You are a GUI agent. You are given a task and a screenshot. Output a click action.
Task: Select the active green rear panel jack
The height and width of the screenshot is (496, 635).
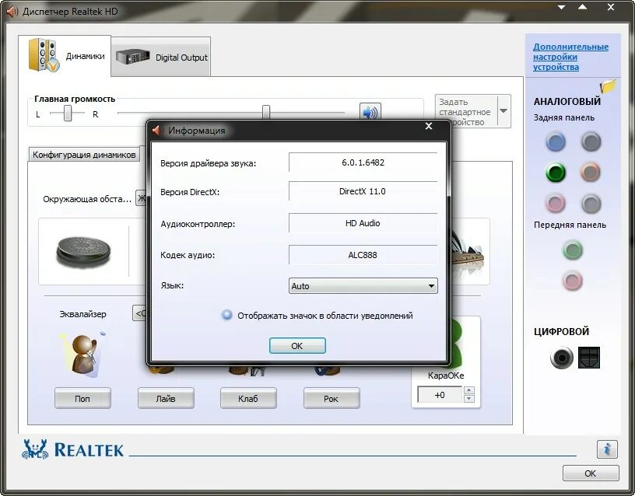(x=555, y=173)
